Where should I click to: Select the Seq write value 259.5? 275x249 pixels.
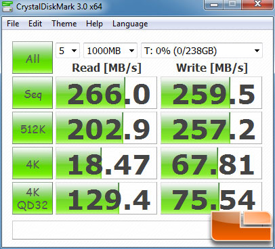pos(211,93)
